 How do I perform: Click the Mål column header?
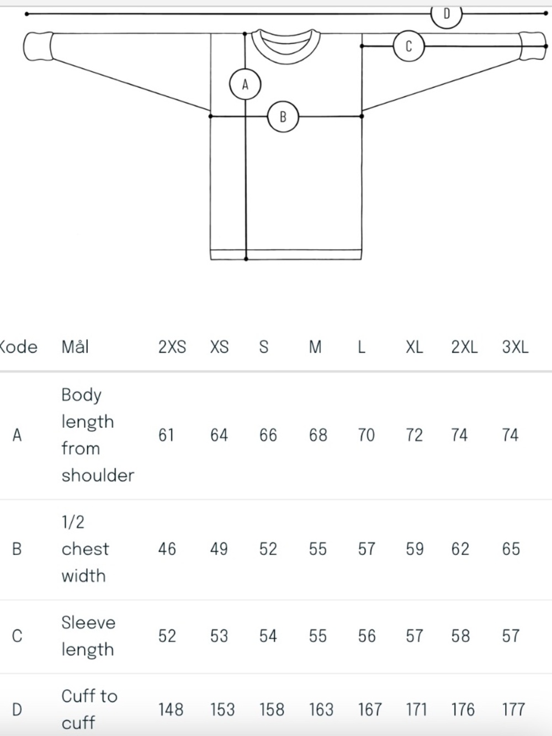click(x=75, y=347)
